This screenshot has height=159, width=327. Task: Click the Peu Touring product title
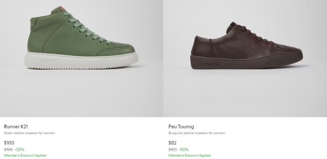point(181,126)
